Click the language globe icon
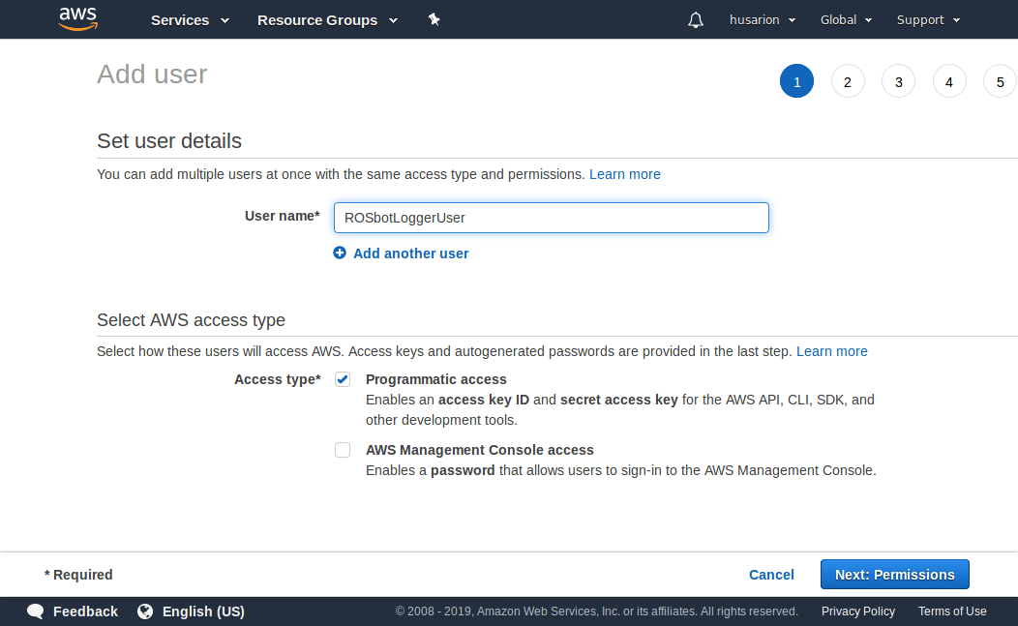1018x626 pixels. pos(145,611)
